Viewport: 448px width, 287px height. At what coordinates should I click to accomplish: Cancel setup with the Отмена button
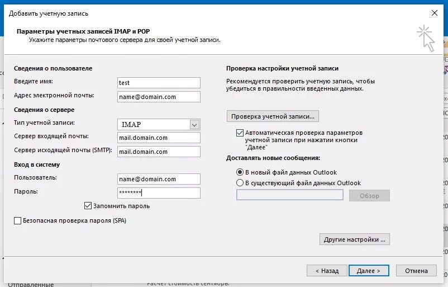tap(416, 271)
